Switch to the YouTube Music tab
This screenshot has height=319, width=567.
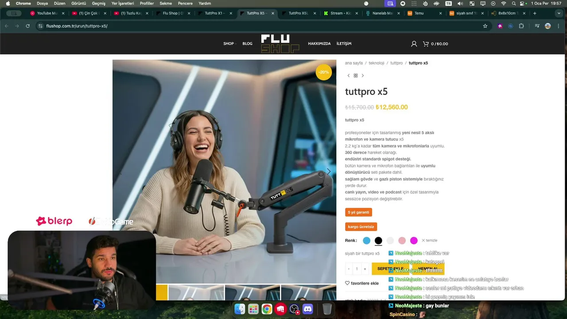point(47,13)
